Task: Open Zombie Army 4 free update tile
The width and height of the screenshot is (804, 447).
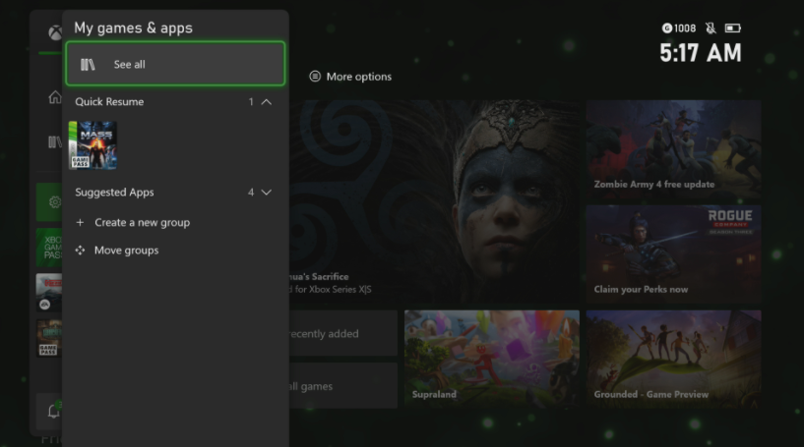Action: click(x=673, y=149)
